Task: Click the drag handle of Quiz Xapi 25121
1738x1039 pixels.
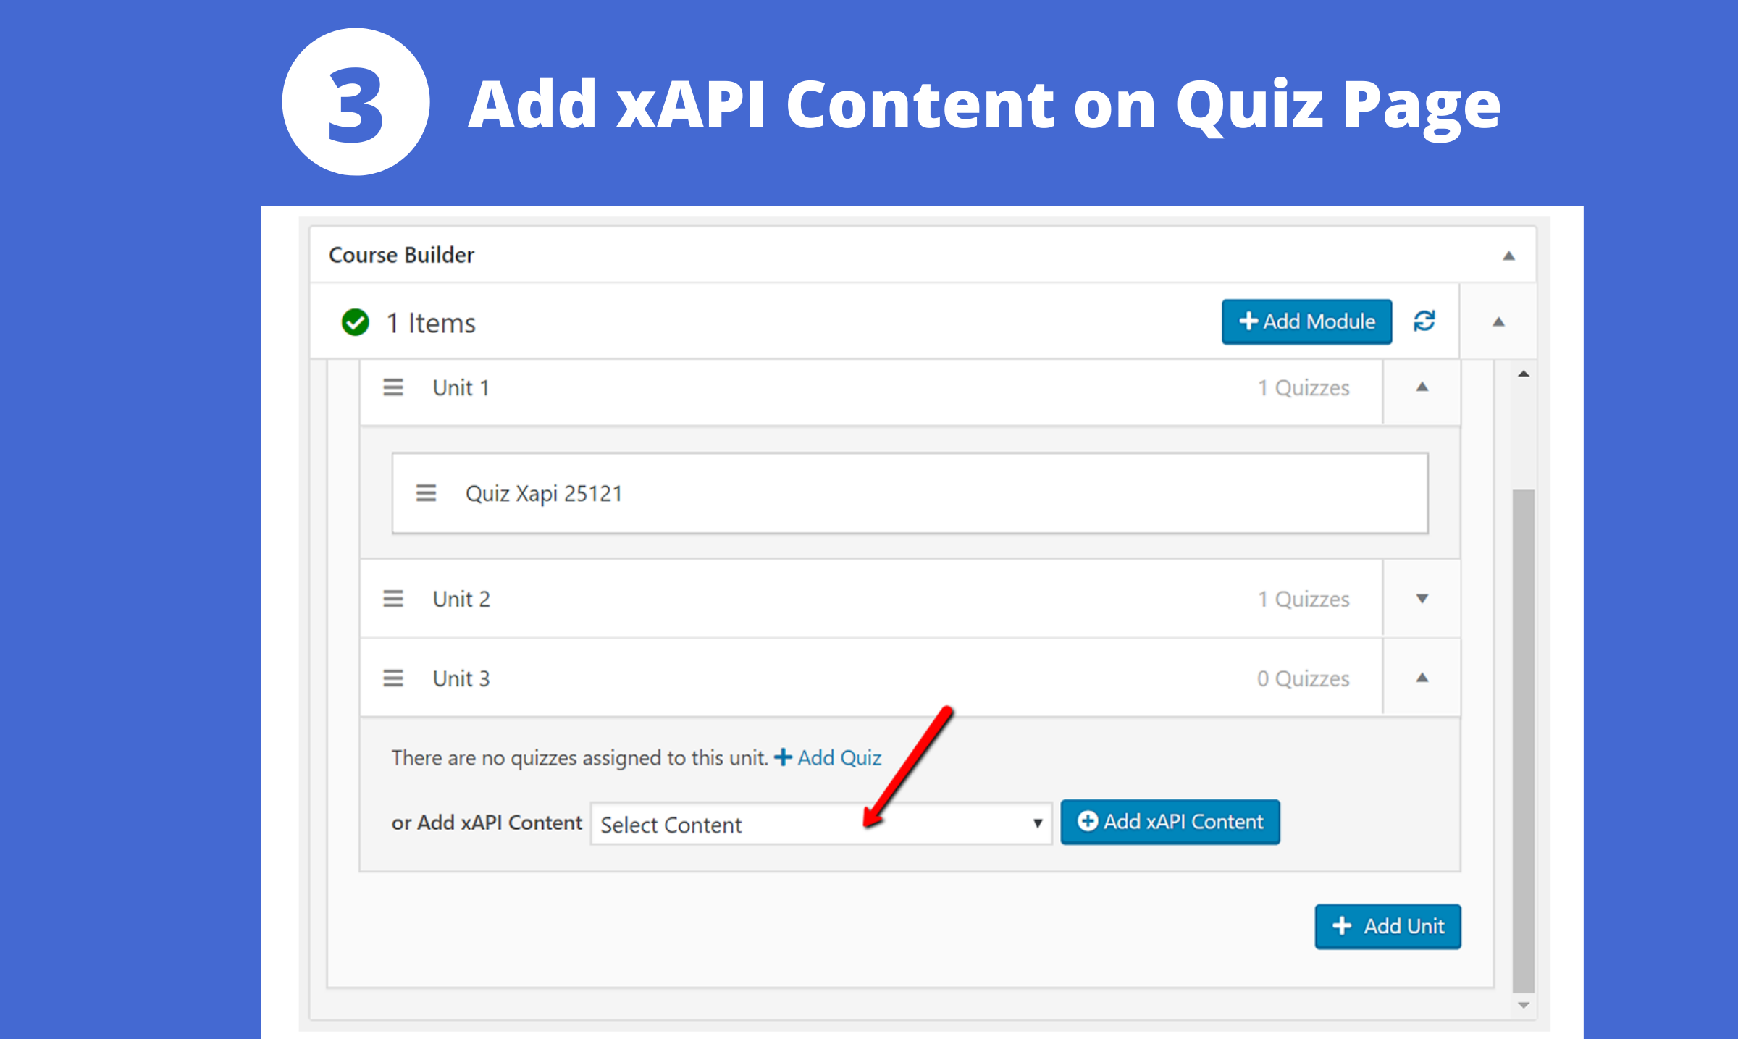Action: pyautogui.click(x=426, y=493)
